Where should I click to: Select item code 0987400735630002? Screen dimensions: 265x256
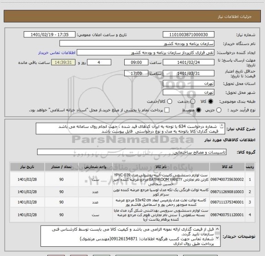[227, 179]
